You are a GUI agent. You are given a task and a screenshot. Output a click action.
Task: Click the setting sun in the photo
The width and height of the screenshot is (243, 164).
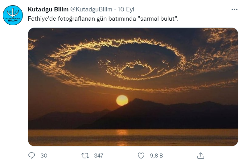click(122, 100)
